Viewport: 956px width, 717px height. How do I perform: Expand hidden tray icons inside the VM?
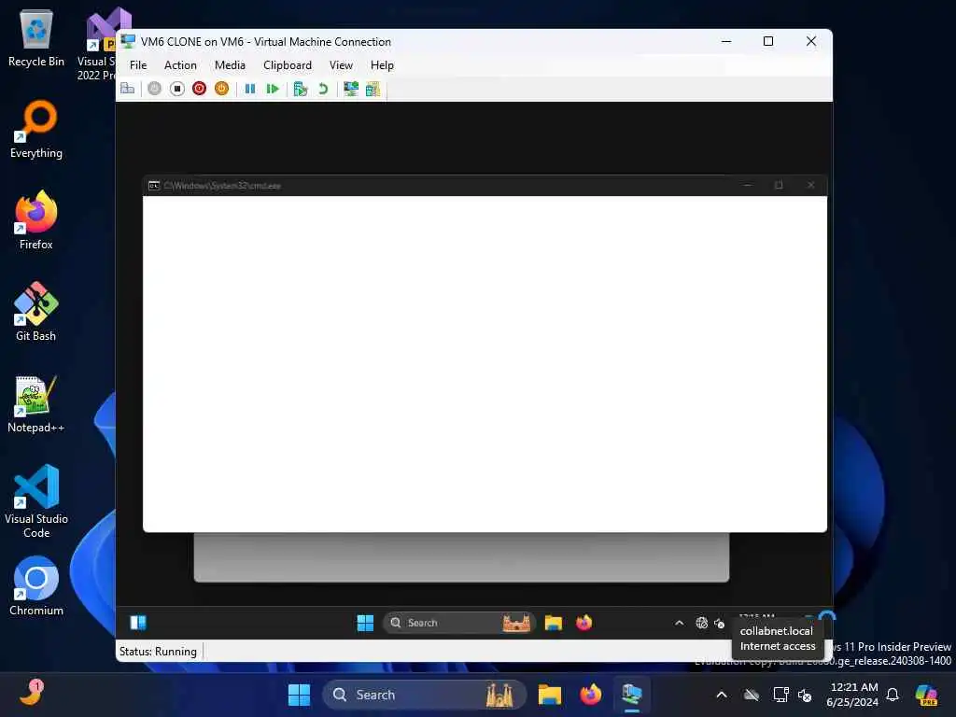(x=680, y=623)
